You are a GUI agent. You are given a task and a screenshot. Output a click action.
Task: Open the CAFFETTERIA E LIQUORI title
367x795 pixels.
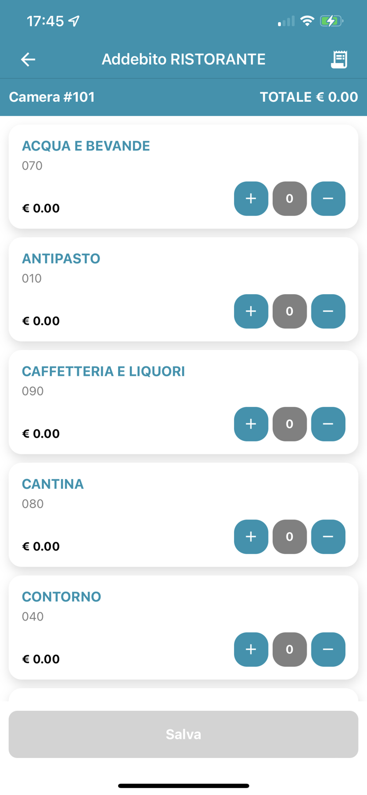[x=103, y=372]
